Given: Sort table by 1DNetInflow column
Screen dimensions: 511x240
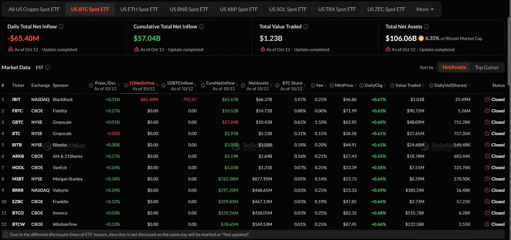Looking at the screenshot, I should pos(142,83).
